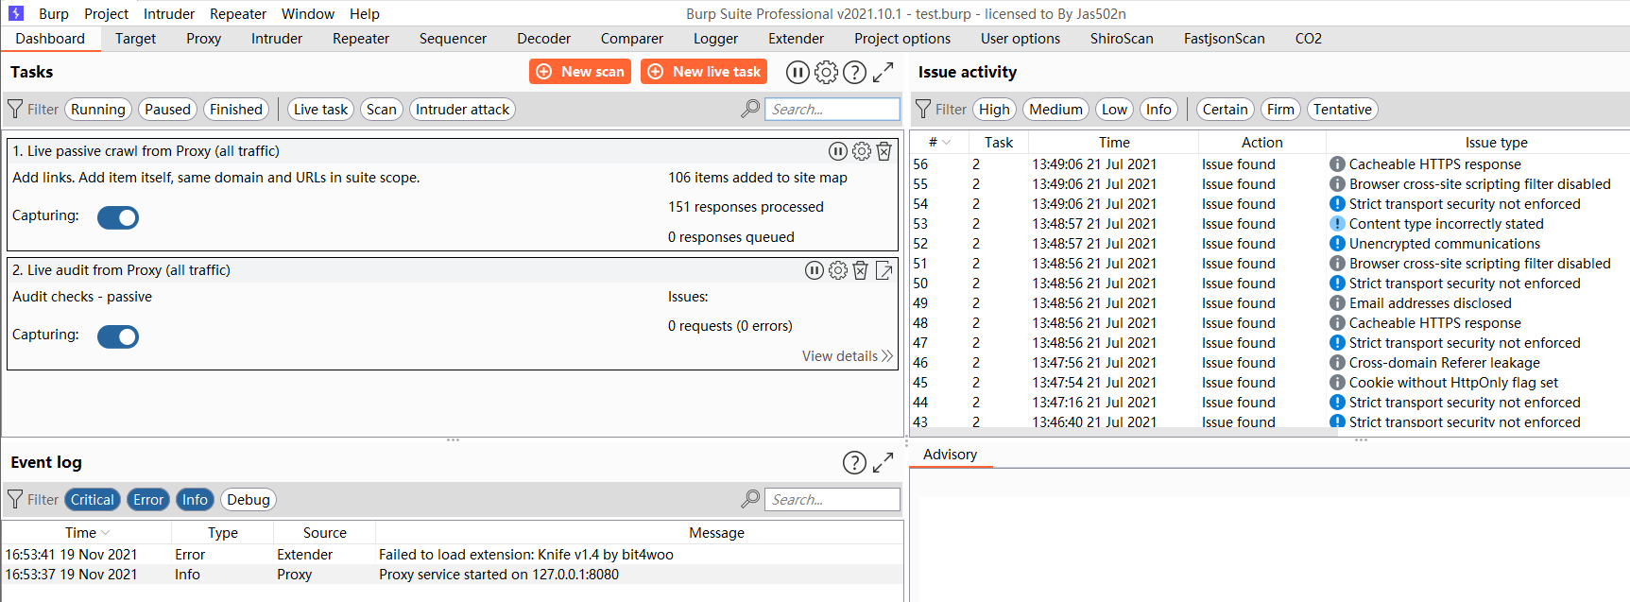Click the Tasks search input field

832,110
